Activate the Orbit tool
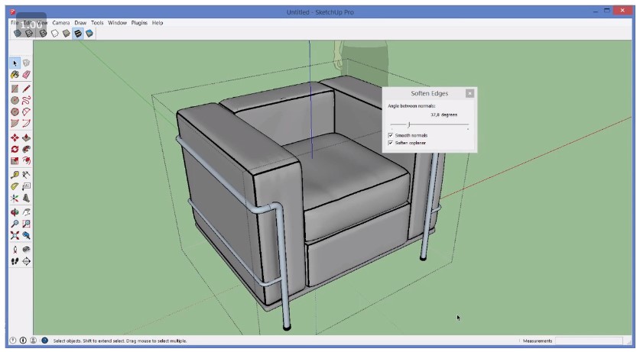640x352 pixels. 15,212
